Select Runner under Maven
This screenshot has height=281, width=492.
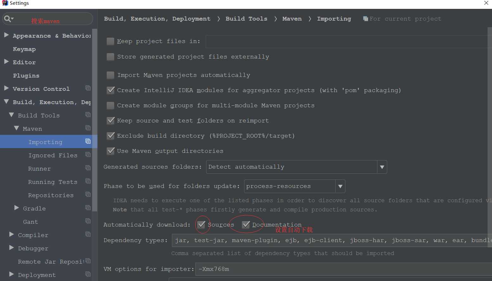pyautogui.click(x=39, y=169)
